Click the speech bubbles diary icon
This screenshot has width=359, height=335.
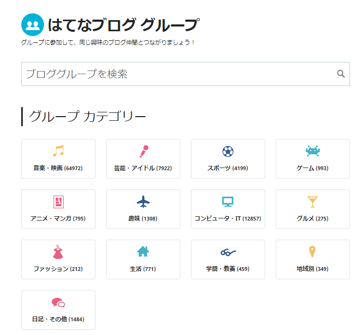tap(58, 303)
